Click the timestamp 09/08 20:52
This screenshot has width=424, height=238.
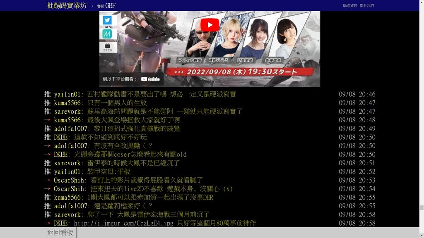point(357,171)
